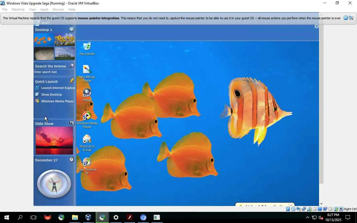Click the Slide Show camera icon
The height and width of the screenshot is (223, 357).
click(72, 123)
